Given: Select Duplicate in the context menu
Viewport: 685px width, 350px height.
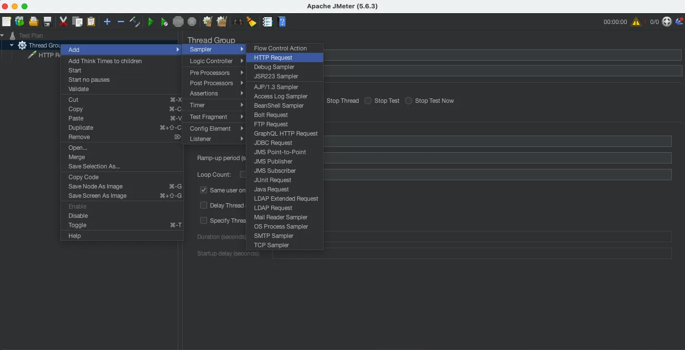Looking at the screenshot, I should pos(122,128).
